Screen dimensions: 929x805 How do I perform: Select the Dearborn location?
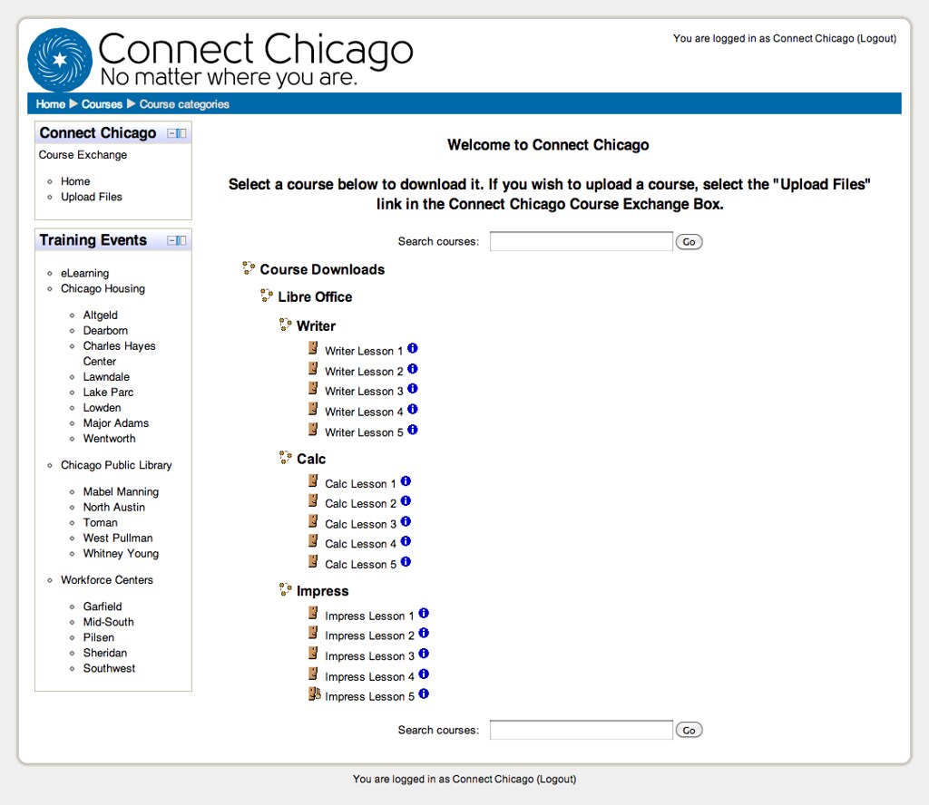click(x=105, y=331)
